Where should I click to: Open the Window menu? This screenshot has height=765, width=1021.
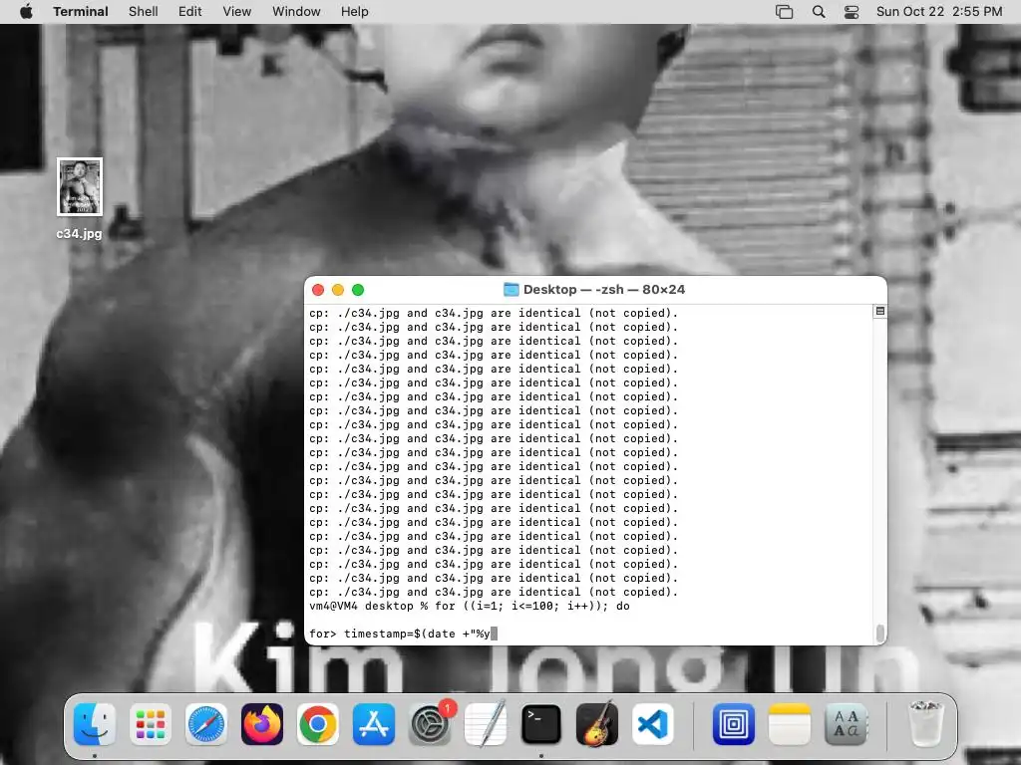[x=296, y=12]
